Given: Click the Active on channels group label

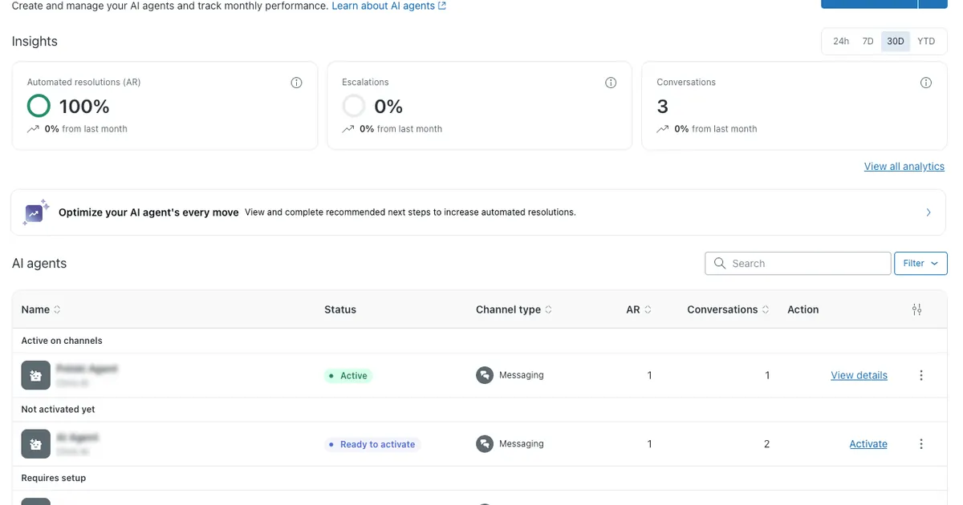Looking at the screenshot, I should click(62, 341).
